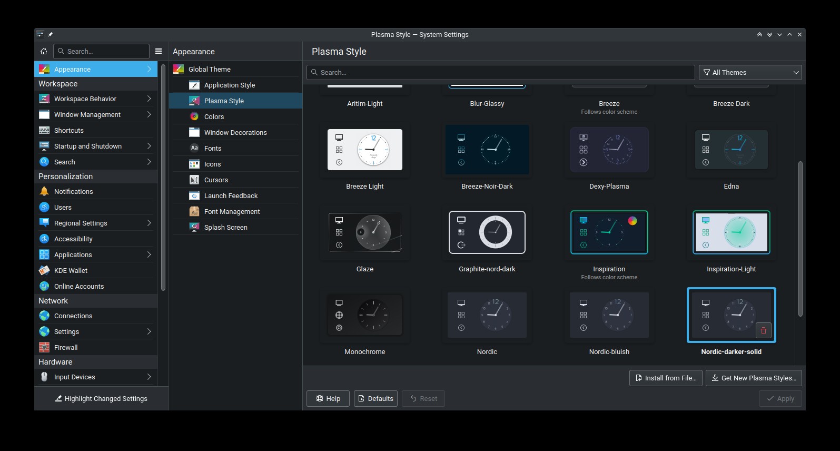Click the home icon in the sidebar header
The height and width of the screenshot is (451, 840).
(44, 51)
